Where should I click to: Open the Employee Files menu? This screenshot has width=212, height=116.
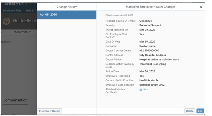[x=12, y=11]
